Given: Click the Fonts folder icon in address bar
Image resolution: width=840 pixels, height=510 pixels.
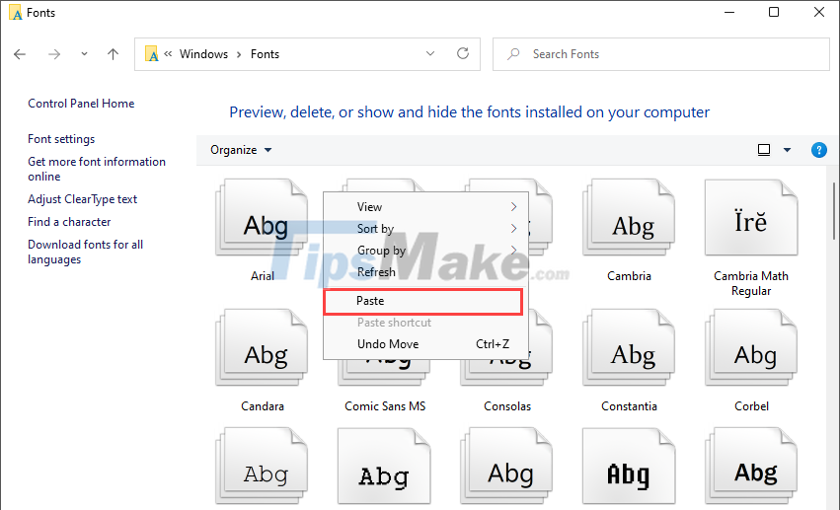Looking at the screenshot, I should coord(152,54).
